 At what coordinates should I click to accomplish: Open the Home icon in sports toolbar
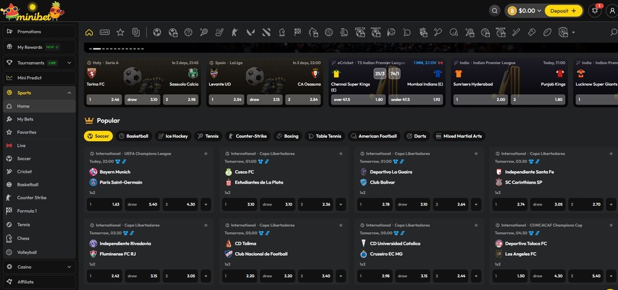[x=89, y=32]
